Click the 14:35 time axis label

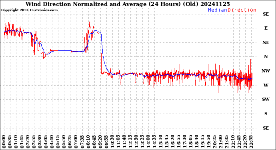click(x=154, y=142)
